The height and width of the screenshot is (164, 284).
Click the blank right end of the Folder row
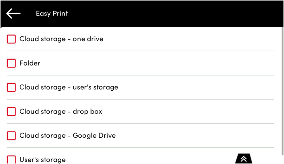point(233,63)
